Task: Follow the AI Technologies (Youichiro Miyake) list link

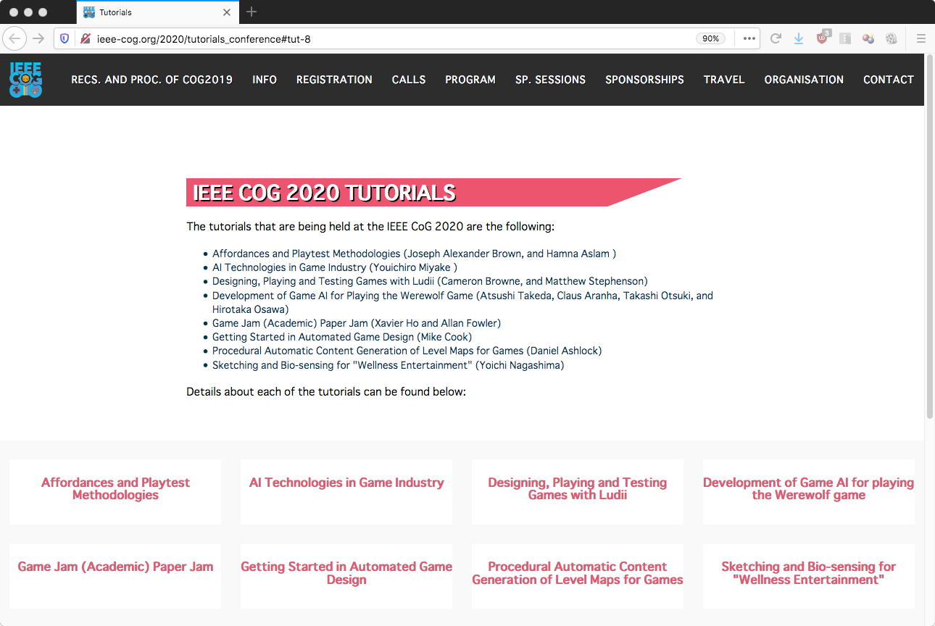Action: [x=335, y=267]
